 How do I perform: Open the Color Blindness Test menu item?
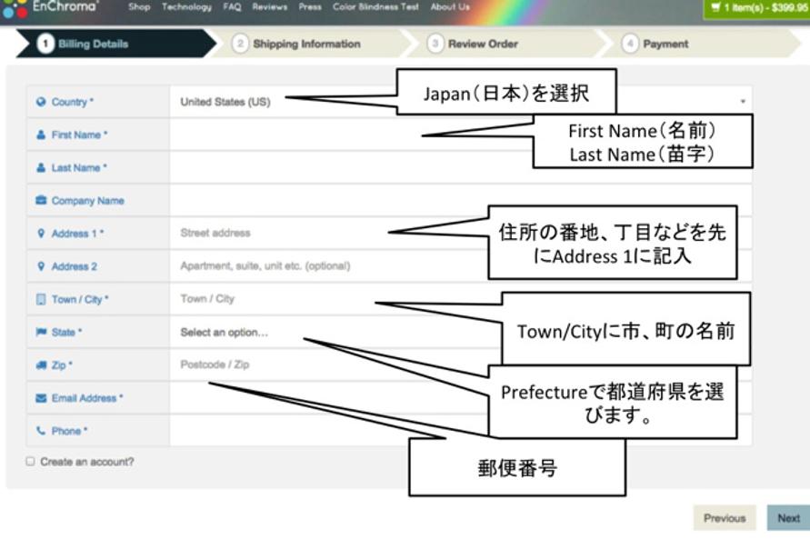click(375, 6)
